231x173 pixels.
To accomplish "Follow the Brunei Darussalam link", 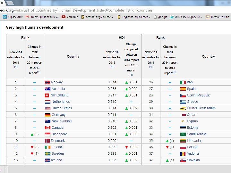I will point(201,108).
